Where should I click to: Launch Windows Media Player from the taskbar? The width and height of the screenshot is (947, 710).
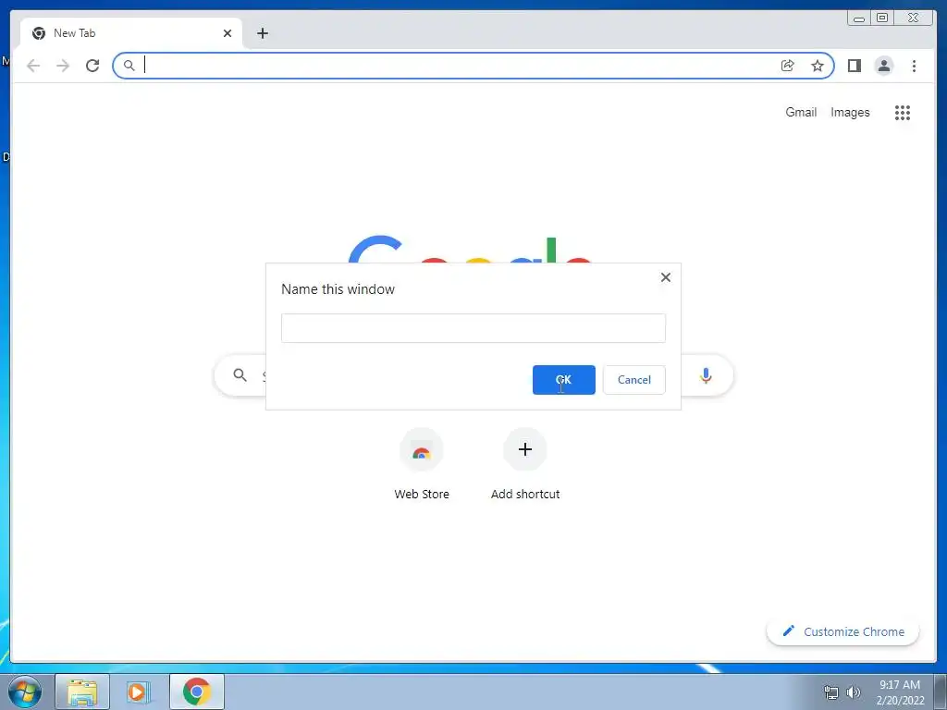point(139,692)
